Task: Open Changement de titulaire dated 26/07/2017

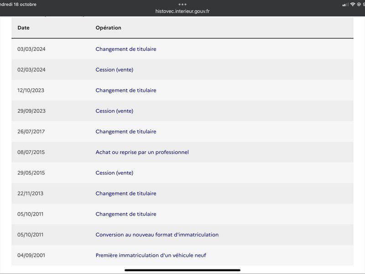Action: (126, 132)
